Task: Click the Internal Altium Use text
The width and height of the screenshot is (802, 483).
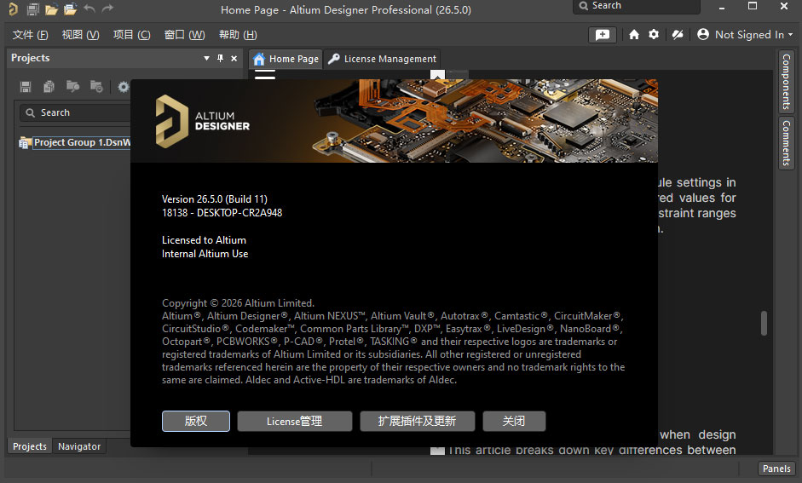Action: coord(205,254)
